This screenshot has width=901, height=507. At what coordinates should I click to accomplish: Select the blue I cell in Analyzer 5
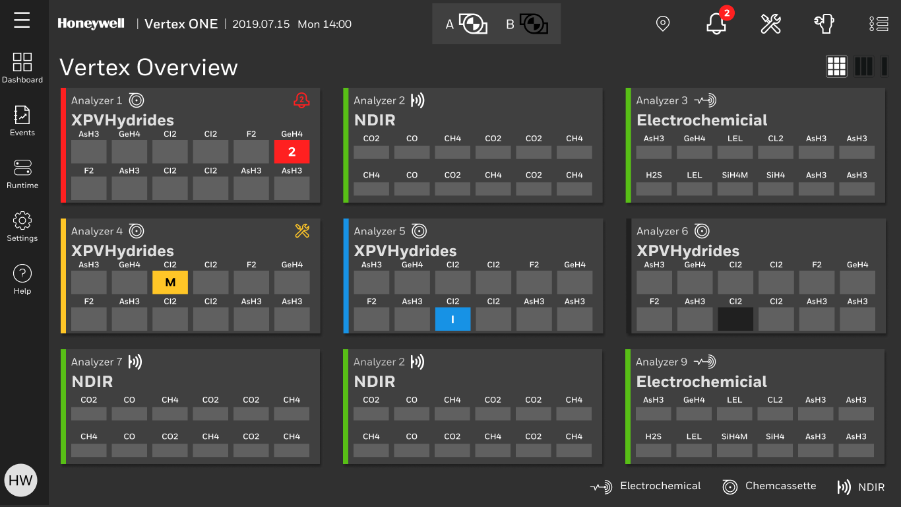pos(452,319)
